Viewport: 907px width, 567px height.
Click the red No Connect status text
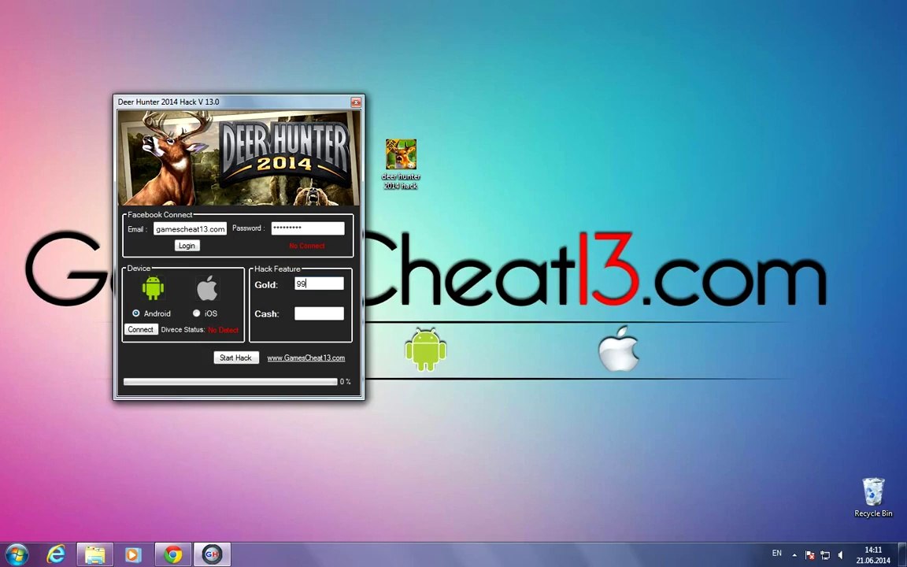tap(306, 246)
